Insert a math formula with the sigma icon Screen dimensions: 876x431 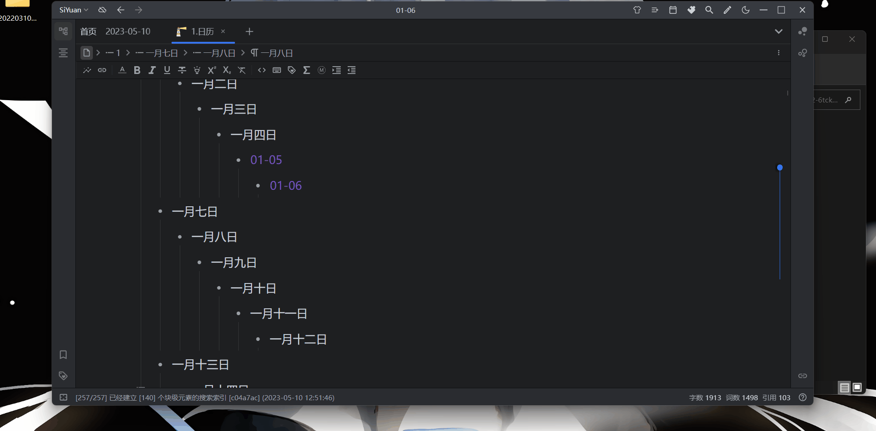(x=306, y=70)
